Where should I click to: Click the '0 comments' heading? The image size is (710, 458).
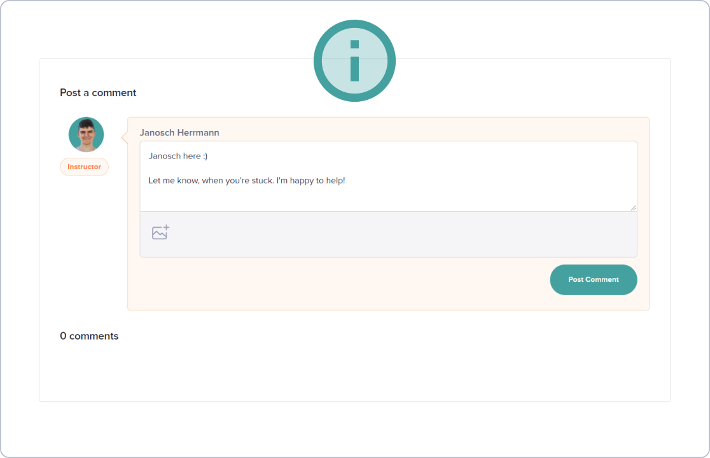[89, 336]
